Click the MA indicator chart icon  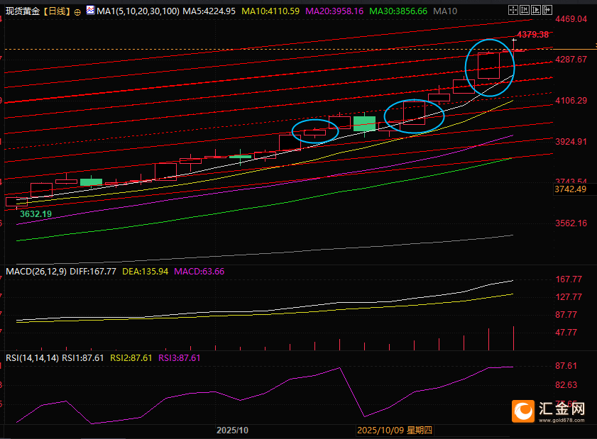89,11
